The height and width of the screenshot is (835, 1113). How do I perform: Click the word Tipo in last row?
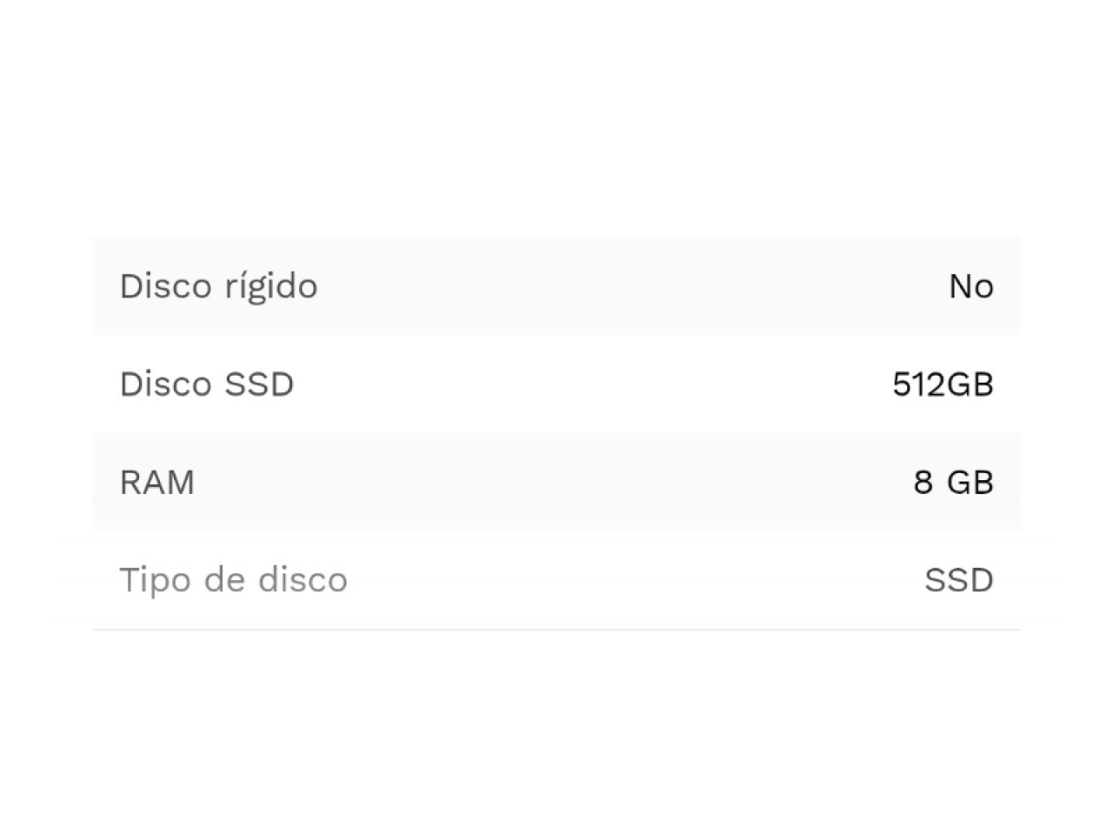click(153, 580)
